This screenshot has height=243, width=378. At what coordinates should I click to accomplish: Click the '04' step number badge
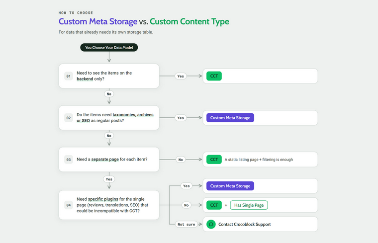pos(69,205)
